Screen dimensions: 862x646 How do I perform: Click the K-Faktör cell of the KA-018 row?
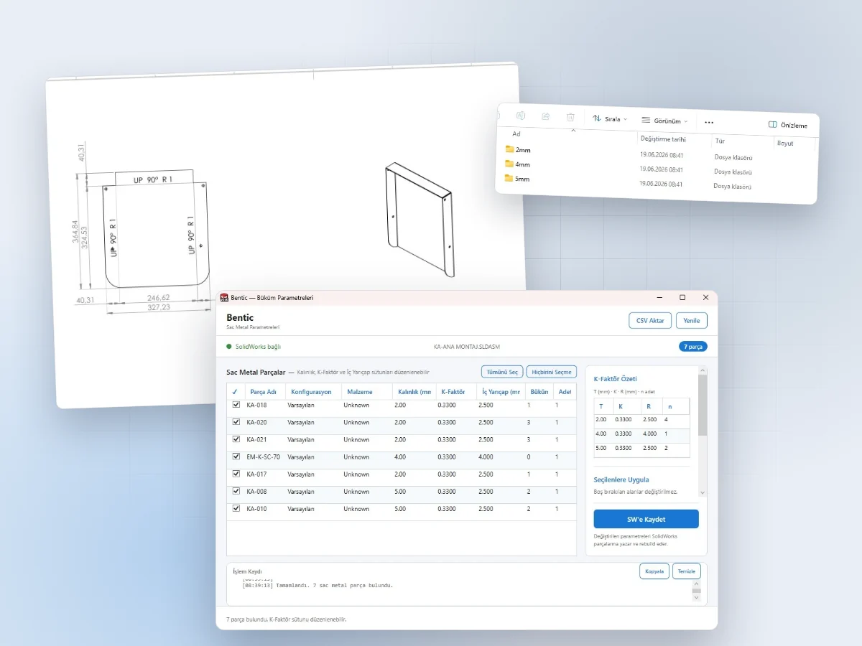coord(456,405)
